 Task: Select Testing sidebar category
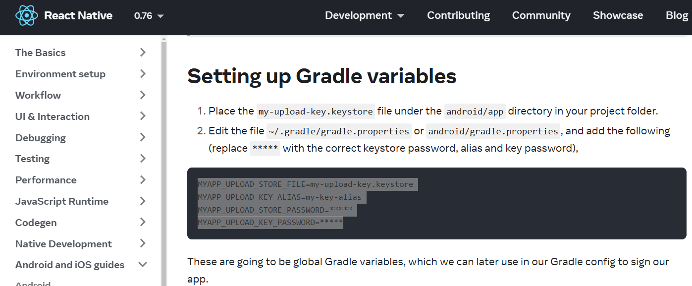pyautogui.click(x=33, y=159)
